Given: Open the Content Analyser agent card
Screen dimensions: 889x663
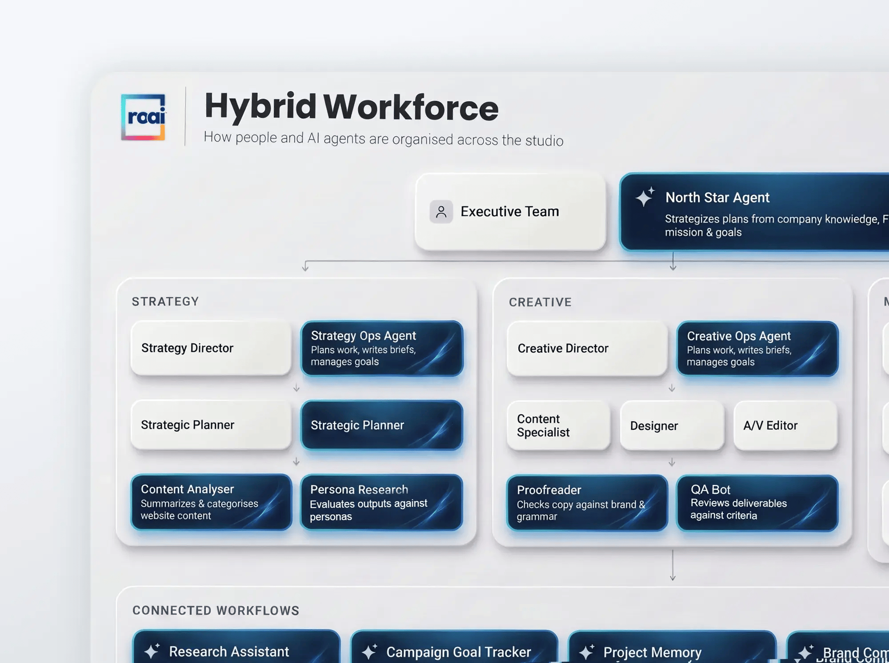Looking at the screenshot, I should [x=211, y=502].
